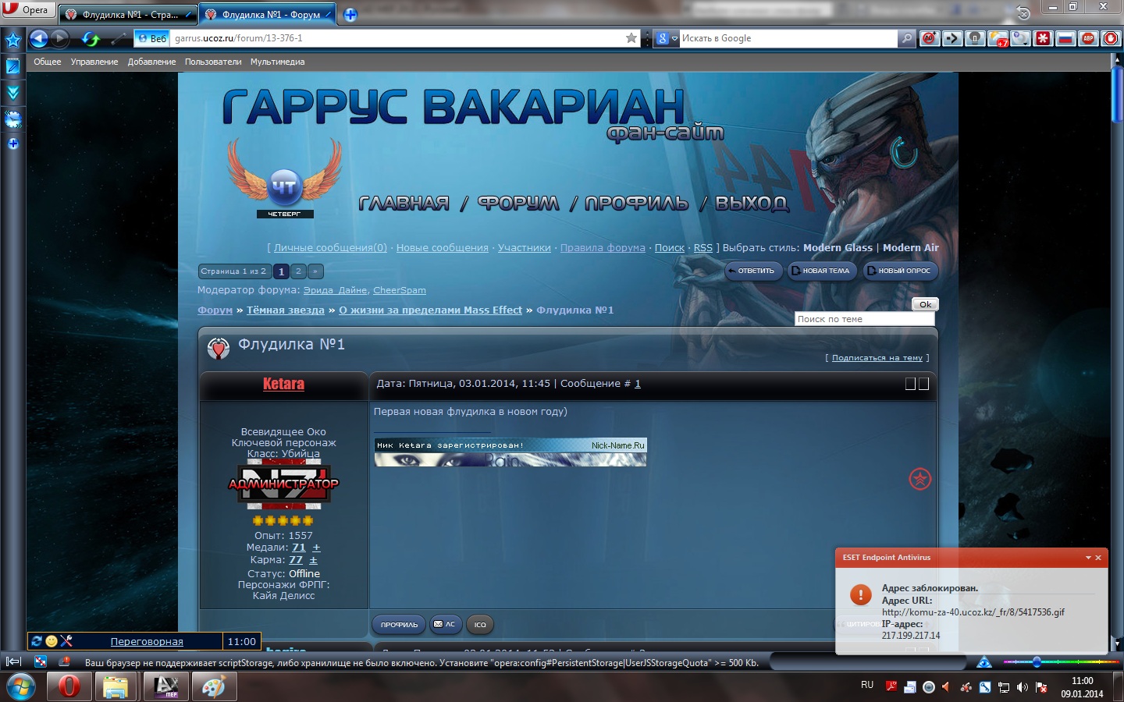
Task: Open the 'Ketara' user name link
Action: [283, 384]
